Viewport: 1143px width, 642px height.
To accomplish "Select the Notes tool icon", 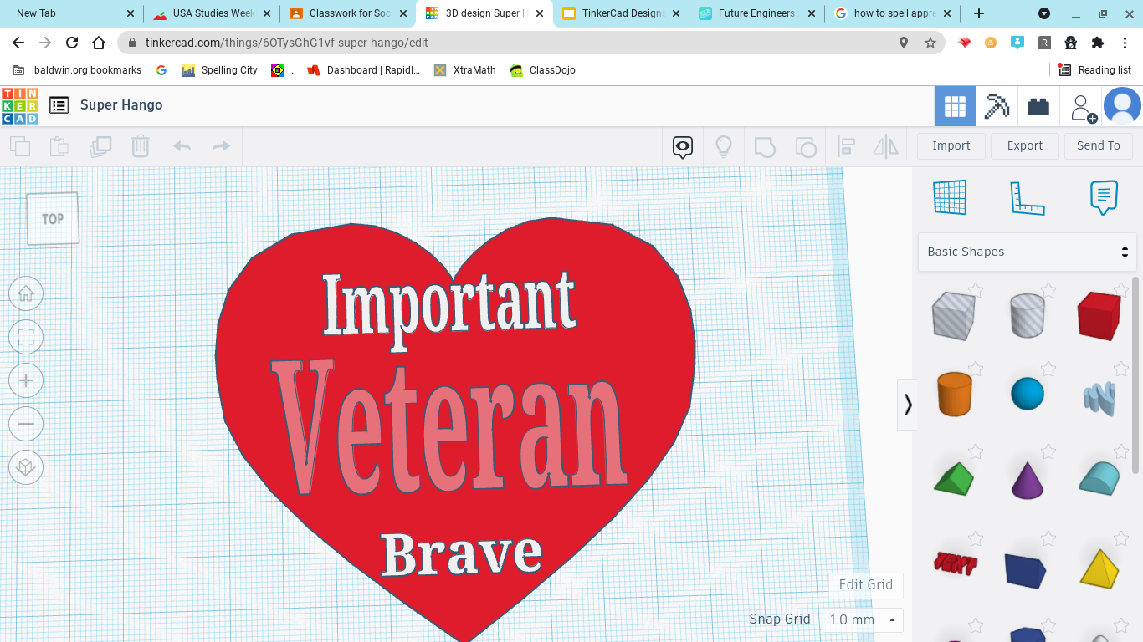I will (1104, 197).
